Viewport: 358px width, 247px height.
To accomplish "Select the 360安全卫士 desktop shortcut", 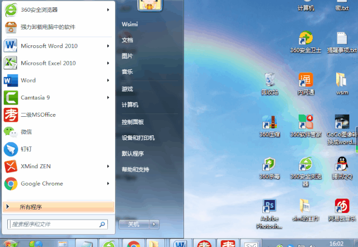I will [305, 42].
